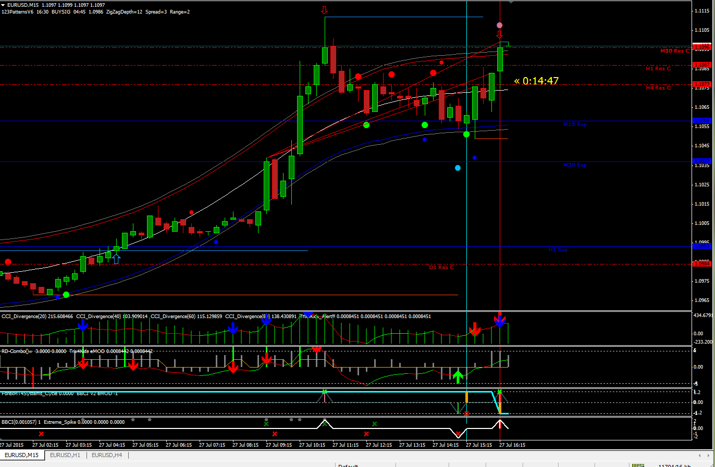Switch to the EURUSD,H1 chart tab

(65, 455)
